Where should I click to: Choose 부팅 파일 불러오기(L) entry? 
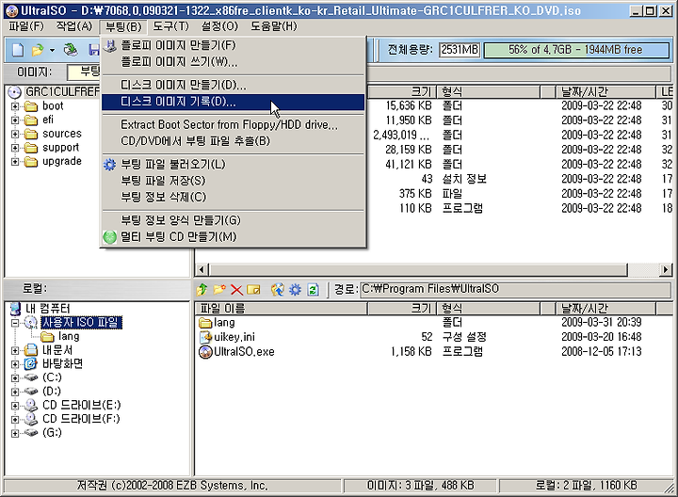coord(234,165)
